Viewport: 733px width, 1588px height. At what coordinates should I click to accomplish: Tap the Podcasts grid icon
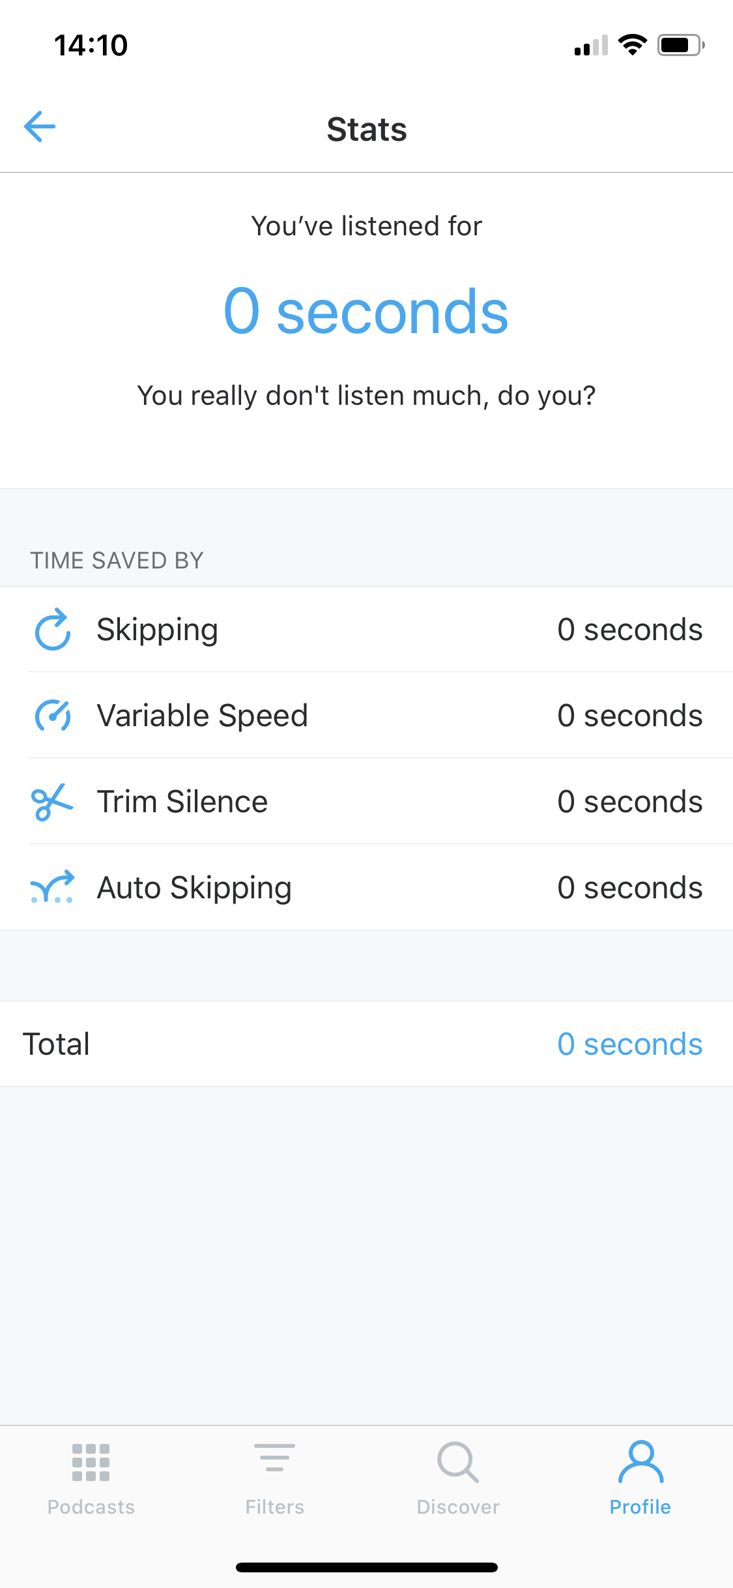[91, 1462]
